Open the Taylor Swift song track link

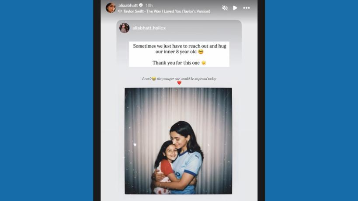(167, 11)
